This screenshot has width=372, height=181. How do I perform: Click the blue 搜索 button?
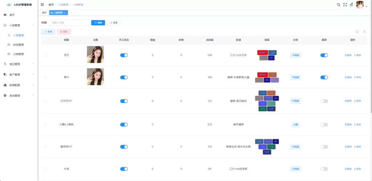[x=98, y=22]
